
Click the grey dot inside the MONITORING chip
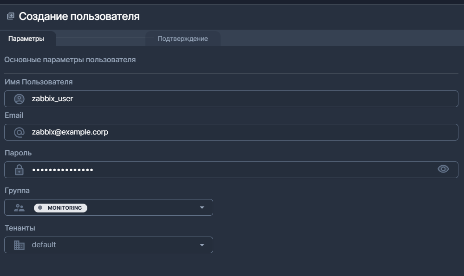click(x=40, y=208)
